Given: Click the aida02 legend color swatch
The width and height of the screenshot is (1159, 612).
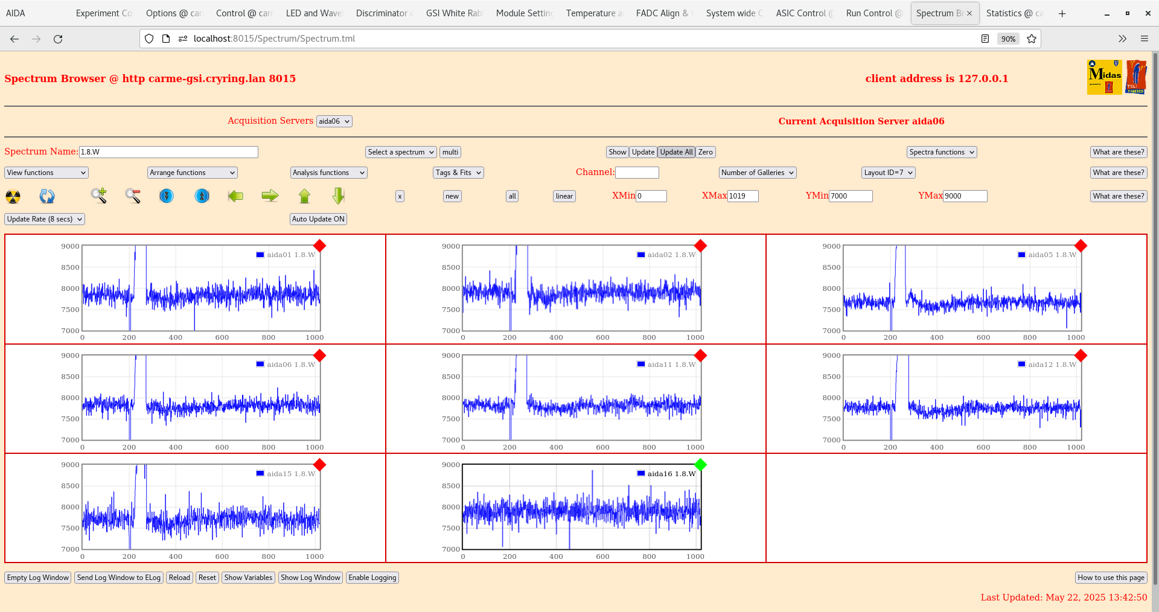Looking at the screenshot, I should pyautogui.click(x=640, y=255).
